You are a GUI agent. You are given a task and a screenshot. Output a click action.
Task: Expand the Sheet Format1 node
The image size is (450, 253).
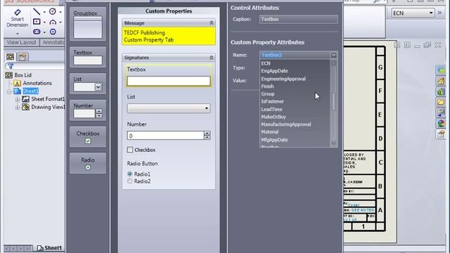coord(17,100)
